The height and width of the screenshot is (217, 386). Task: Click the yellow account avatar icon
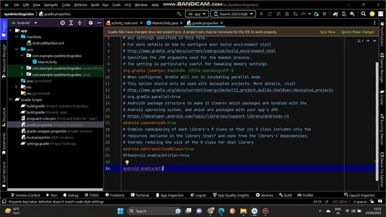point(372,14)
